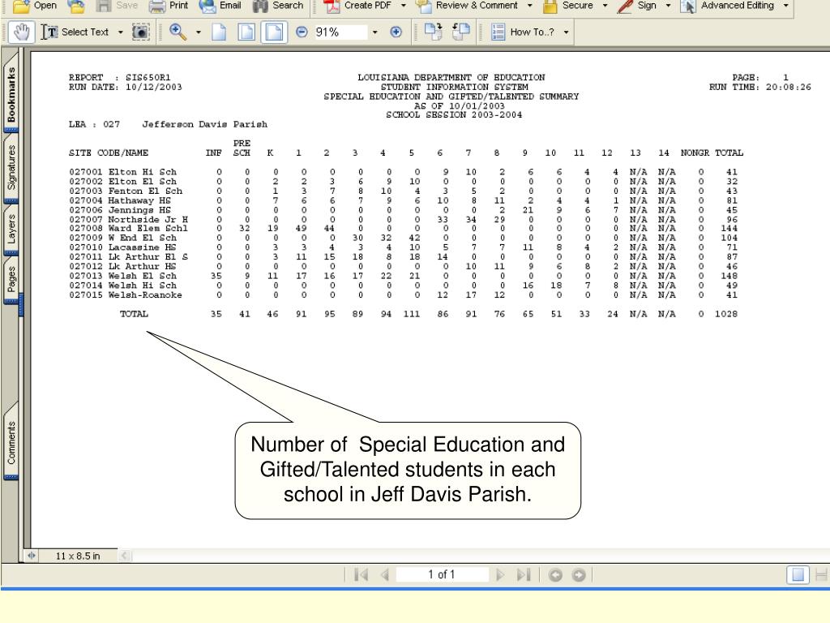Activate the Select Text tool
The height and width of the screenshot is (623, 830).
75,32
